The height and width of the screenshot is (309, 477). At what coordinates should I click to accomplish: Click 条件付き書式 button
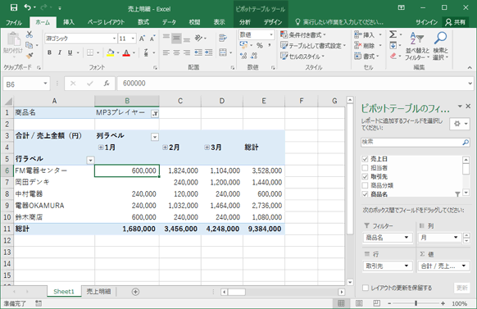point(303,35)
